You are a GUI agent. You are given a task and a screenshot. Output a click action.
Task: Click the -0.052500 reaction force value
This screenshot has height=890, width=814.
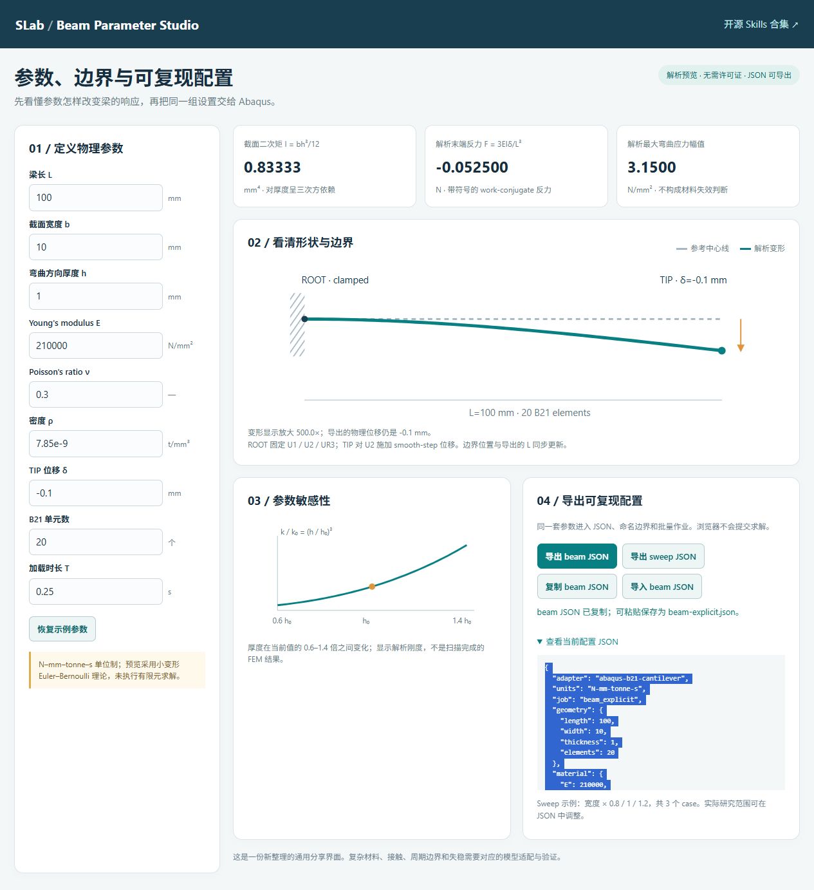tap(472, 167)
